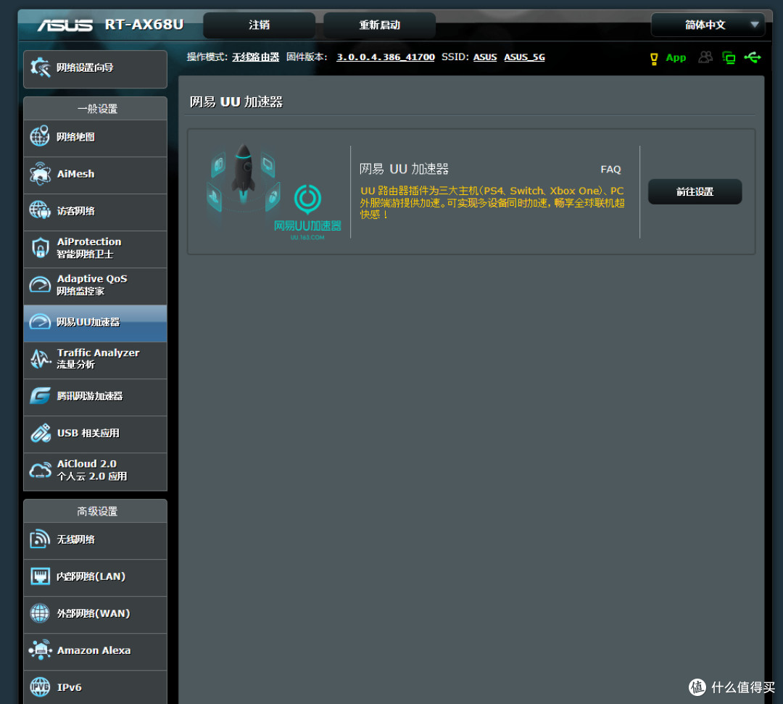
Task: Click the yellow App lightbulb icon
Action: 654,59
